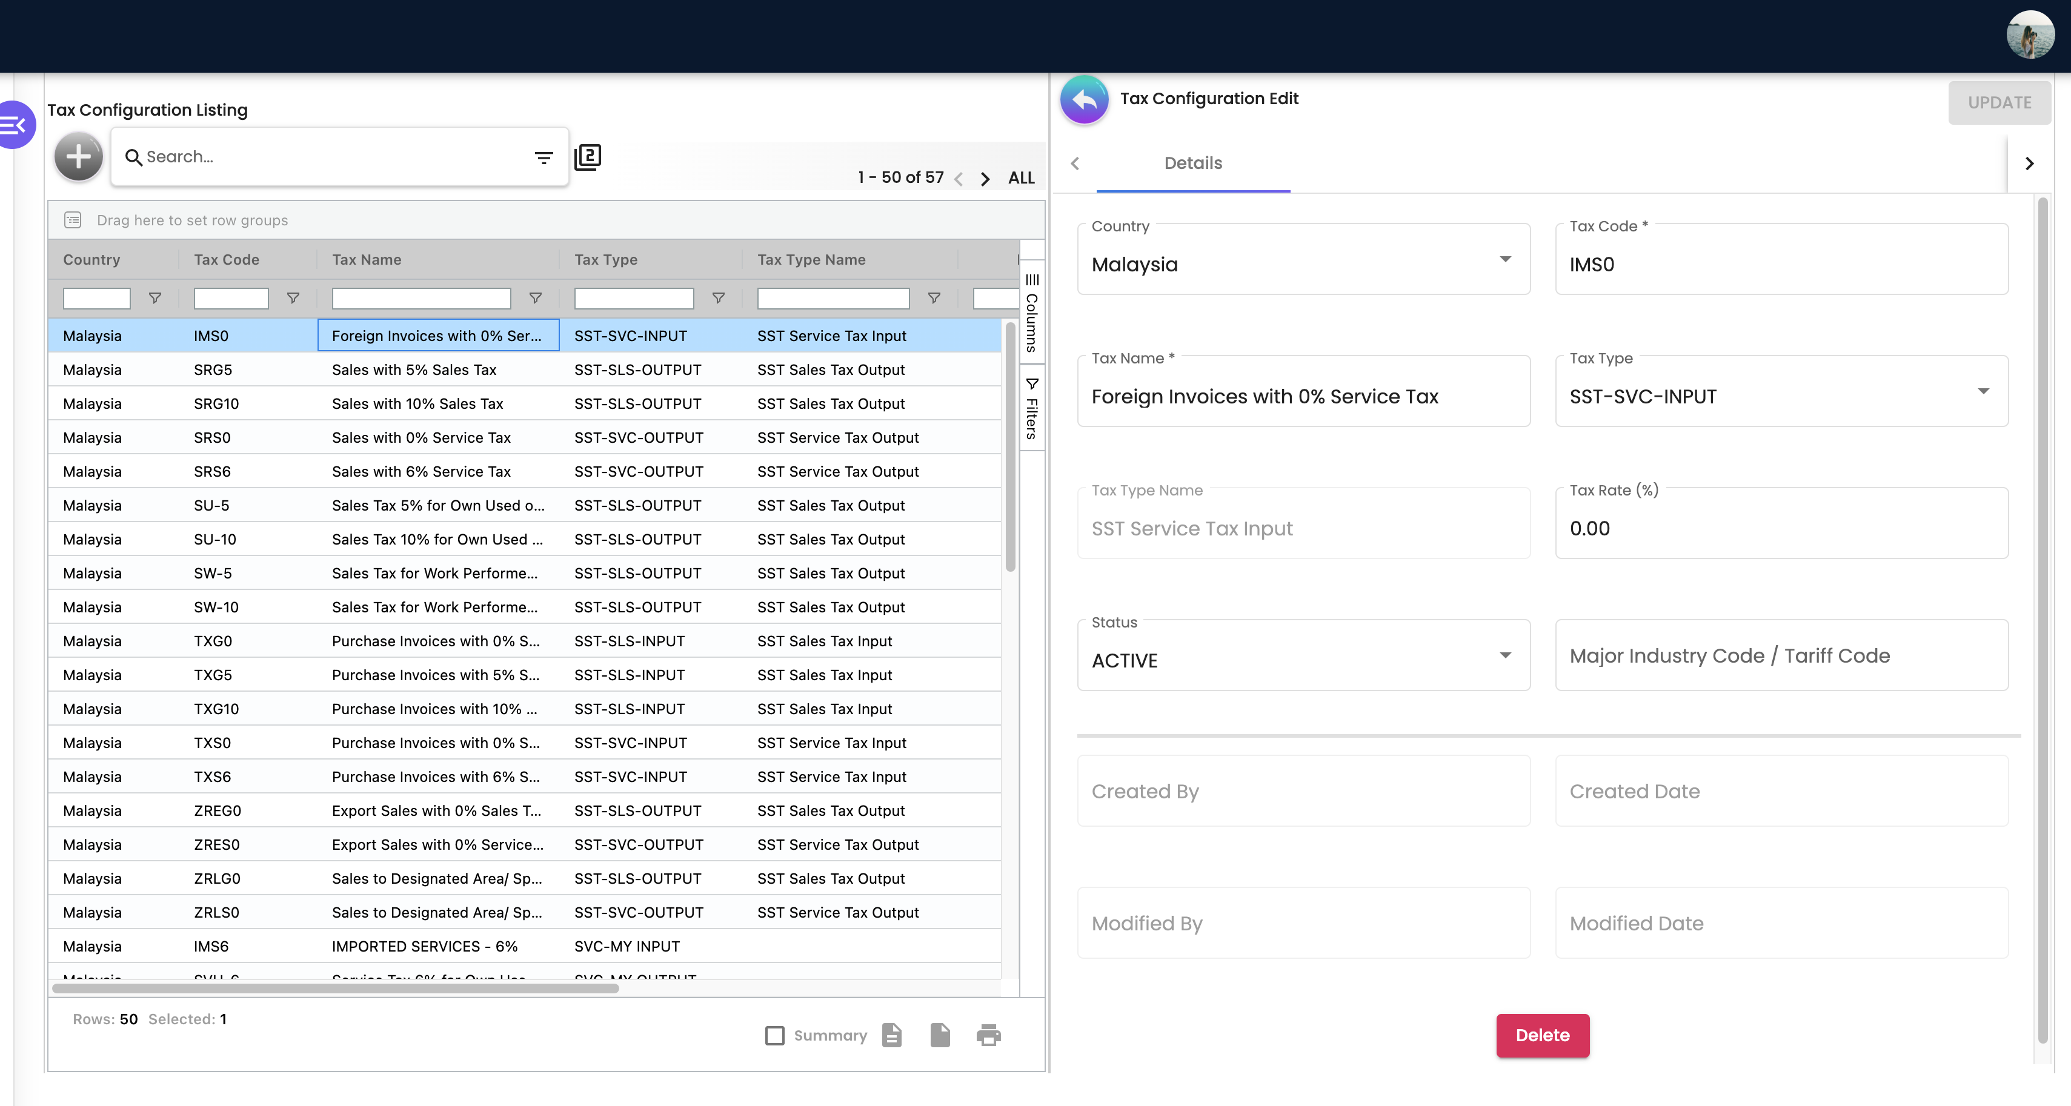Select the Details tab
The image size is (2071, 1106).
point(1193,163)
